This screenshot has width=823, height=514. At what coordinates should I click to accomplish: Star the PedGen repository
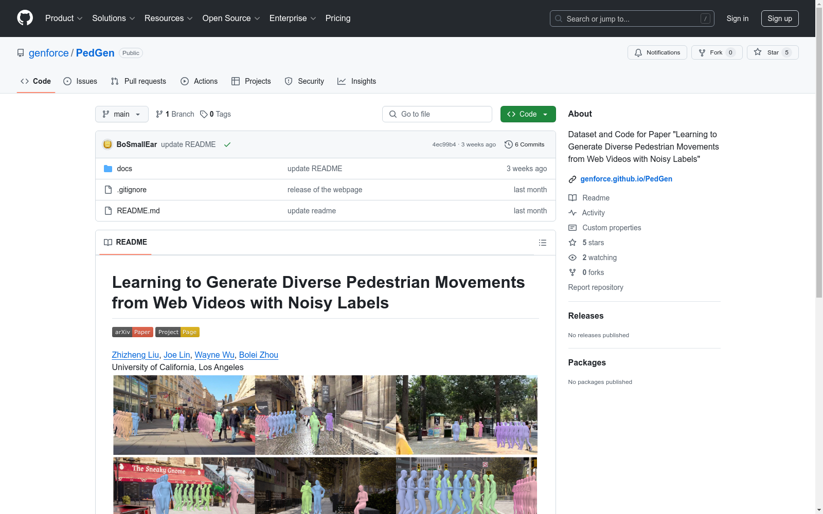click(773, 52)
